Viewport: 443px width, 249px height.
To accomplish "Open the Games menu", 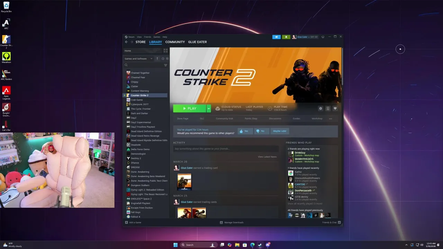I will [x=157, y=37].
